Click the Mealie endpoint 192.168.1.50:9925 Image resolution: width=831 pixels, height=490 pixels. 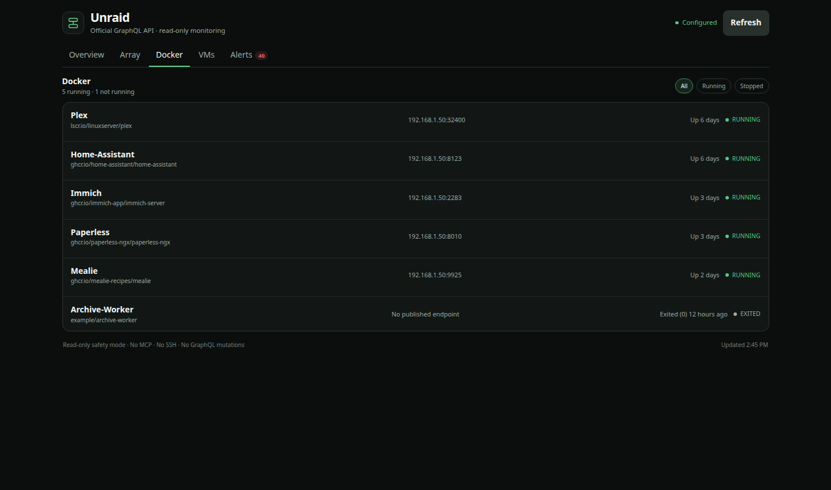[435, 275]
